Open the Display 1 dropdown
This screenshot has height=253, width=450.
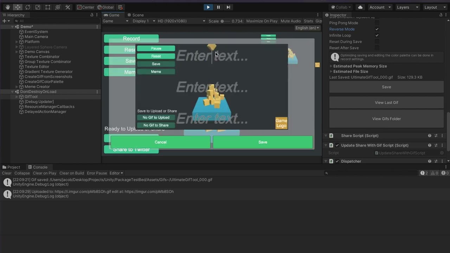pos(144,21)
